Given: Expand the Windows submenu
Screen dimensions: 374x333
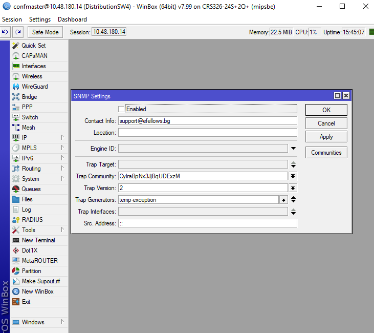Looking at the screenshot, I should tap(62, 322).
